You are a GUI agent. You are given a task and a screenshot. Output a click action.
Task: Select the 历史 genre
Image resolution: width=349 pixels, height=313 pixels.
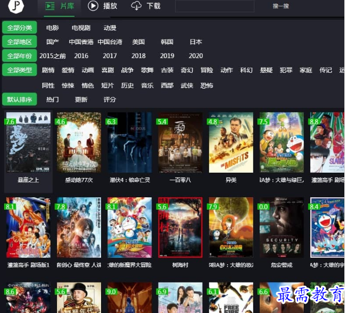pos(127,85)
